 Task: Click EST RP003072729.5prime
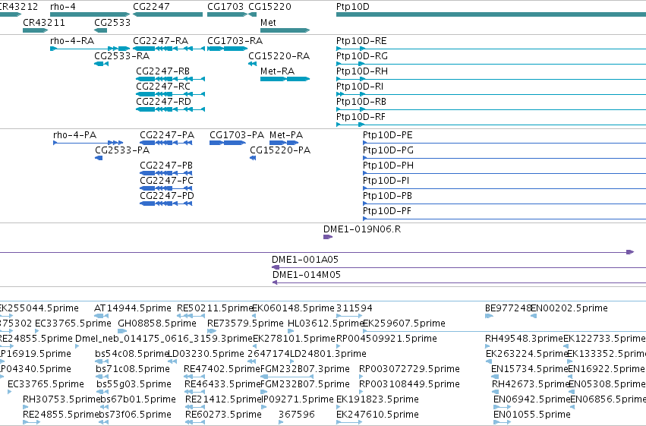click(362, 377)
